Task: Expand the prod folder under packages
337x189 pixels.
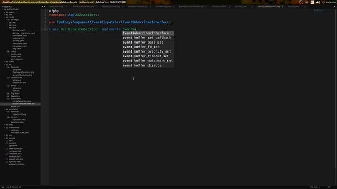Action: (8, 25)
